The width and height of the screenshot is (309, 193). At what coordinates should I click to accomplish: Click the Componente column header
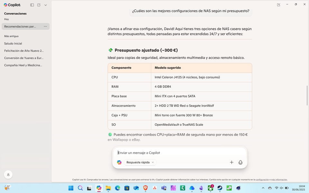[x=129, y=68]
